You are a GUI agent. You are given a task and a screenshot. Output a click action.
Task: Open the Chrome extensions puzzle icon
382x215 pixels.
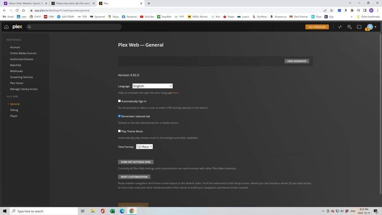pyautogui.click(x=352, y=10)
